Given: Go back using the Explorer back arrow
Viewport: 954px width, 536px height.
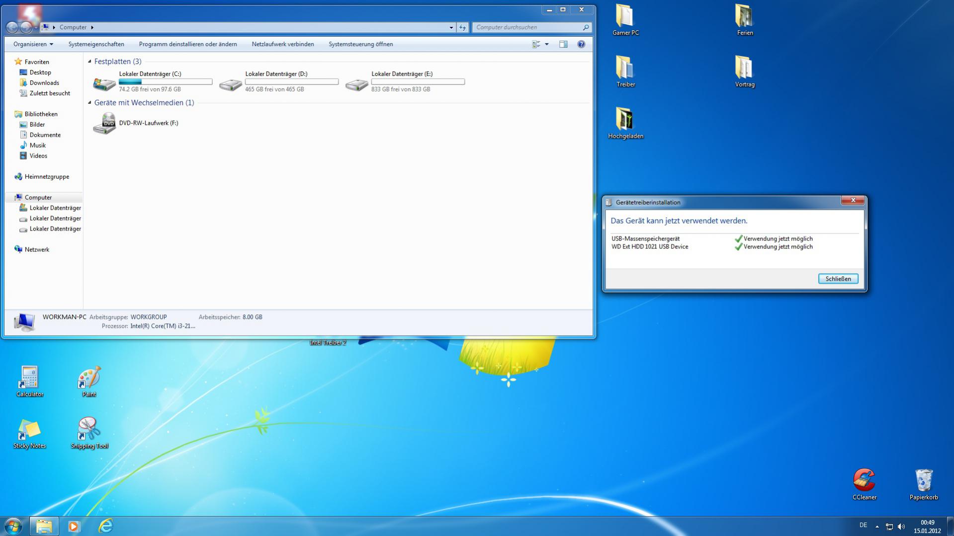Looking at the screenshot, I should point(12,27).
